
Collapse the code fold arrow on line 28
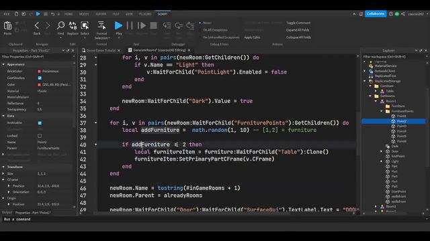point(95,58)
